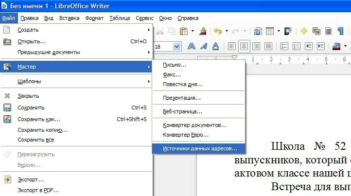Open the Сервис menu

coord(144,18)
